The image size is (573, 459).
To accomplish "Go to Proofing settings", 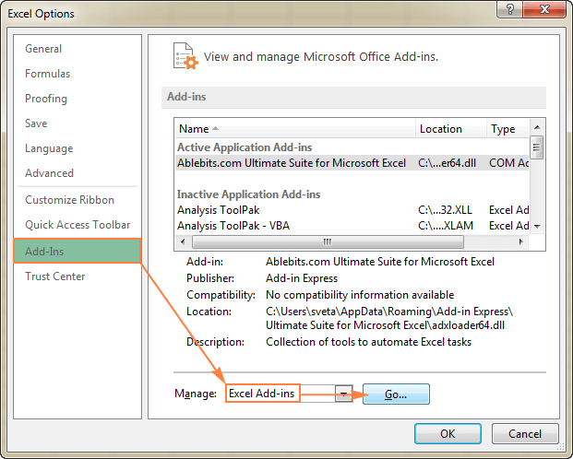I will pos(47,99).
